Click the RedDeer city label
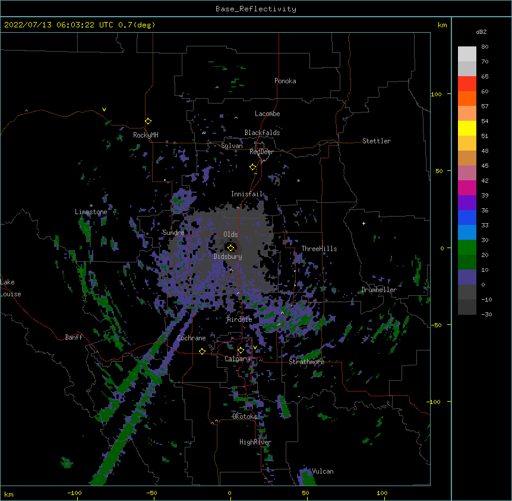Image resolution: width=512 pixels, height=501 pixels. pos(261,152)
